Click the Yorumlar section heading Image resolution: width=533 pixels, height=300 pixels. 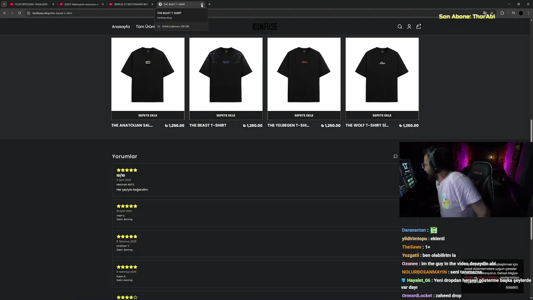[x=125, y=156]
